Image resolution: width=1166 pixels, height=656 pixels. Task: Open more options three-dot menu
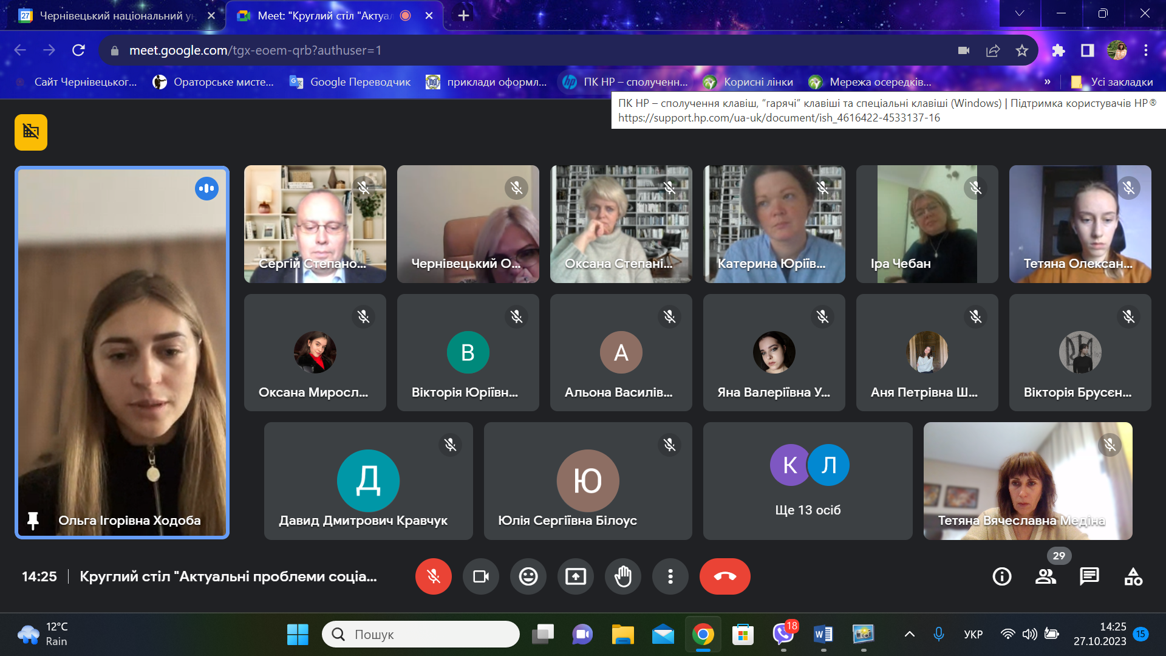pos(670,576)
